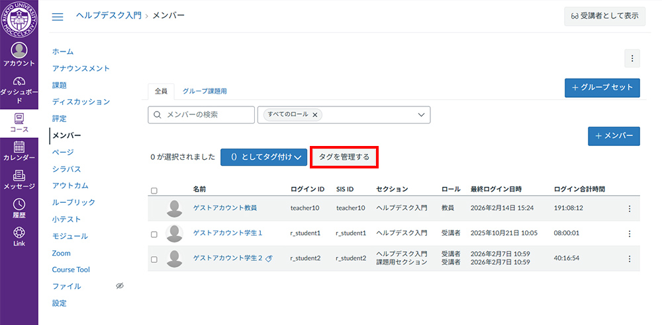Remove the すべてのロール filter tag
662x325 pixels.
point(315,115)
